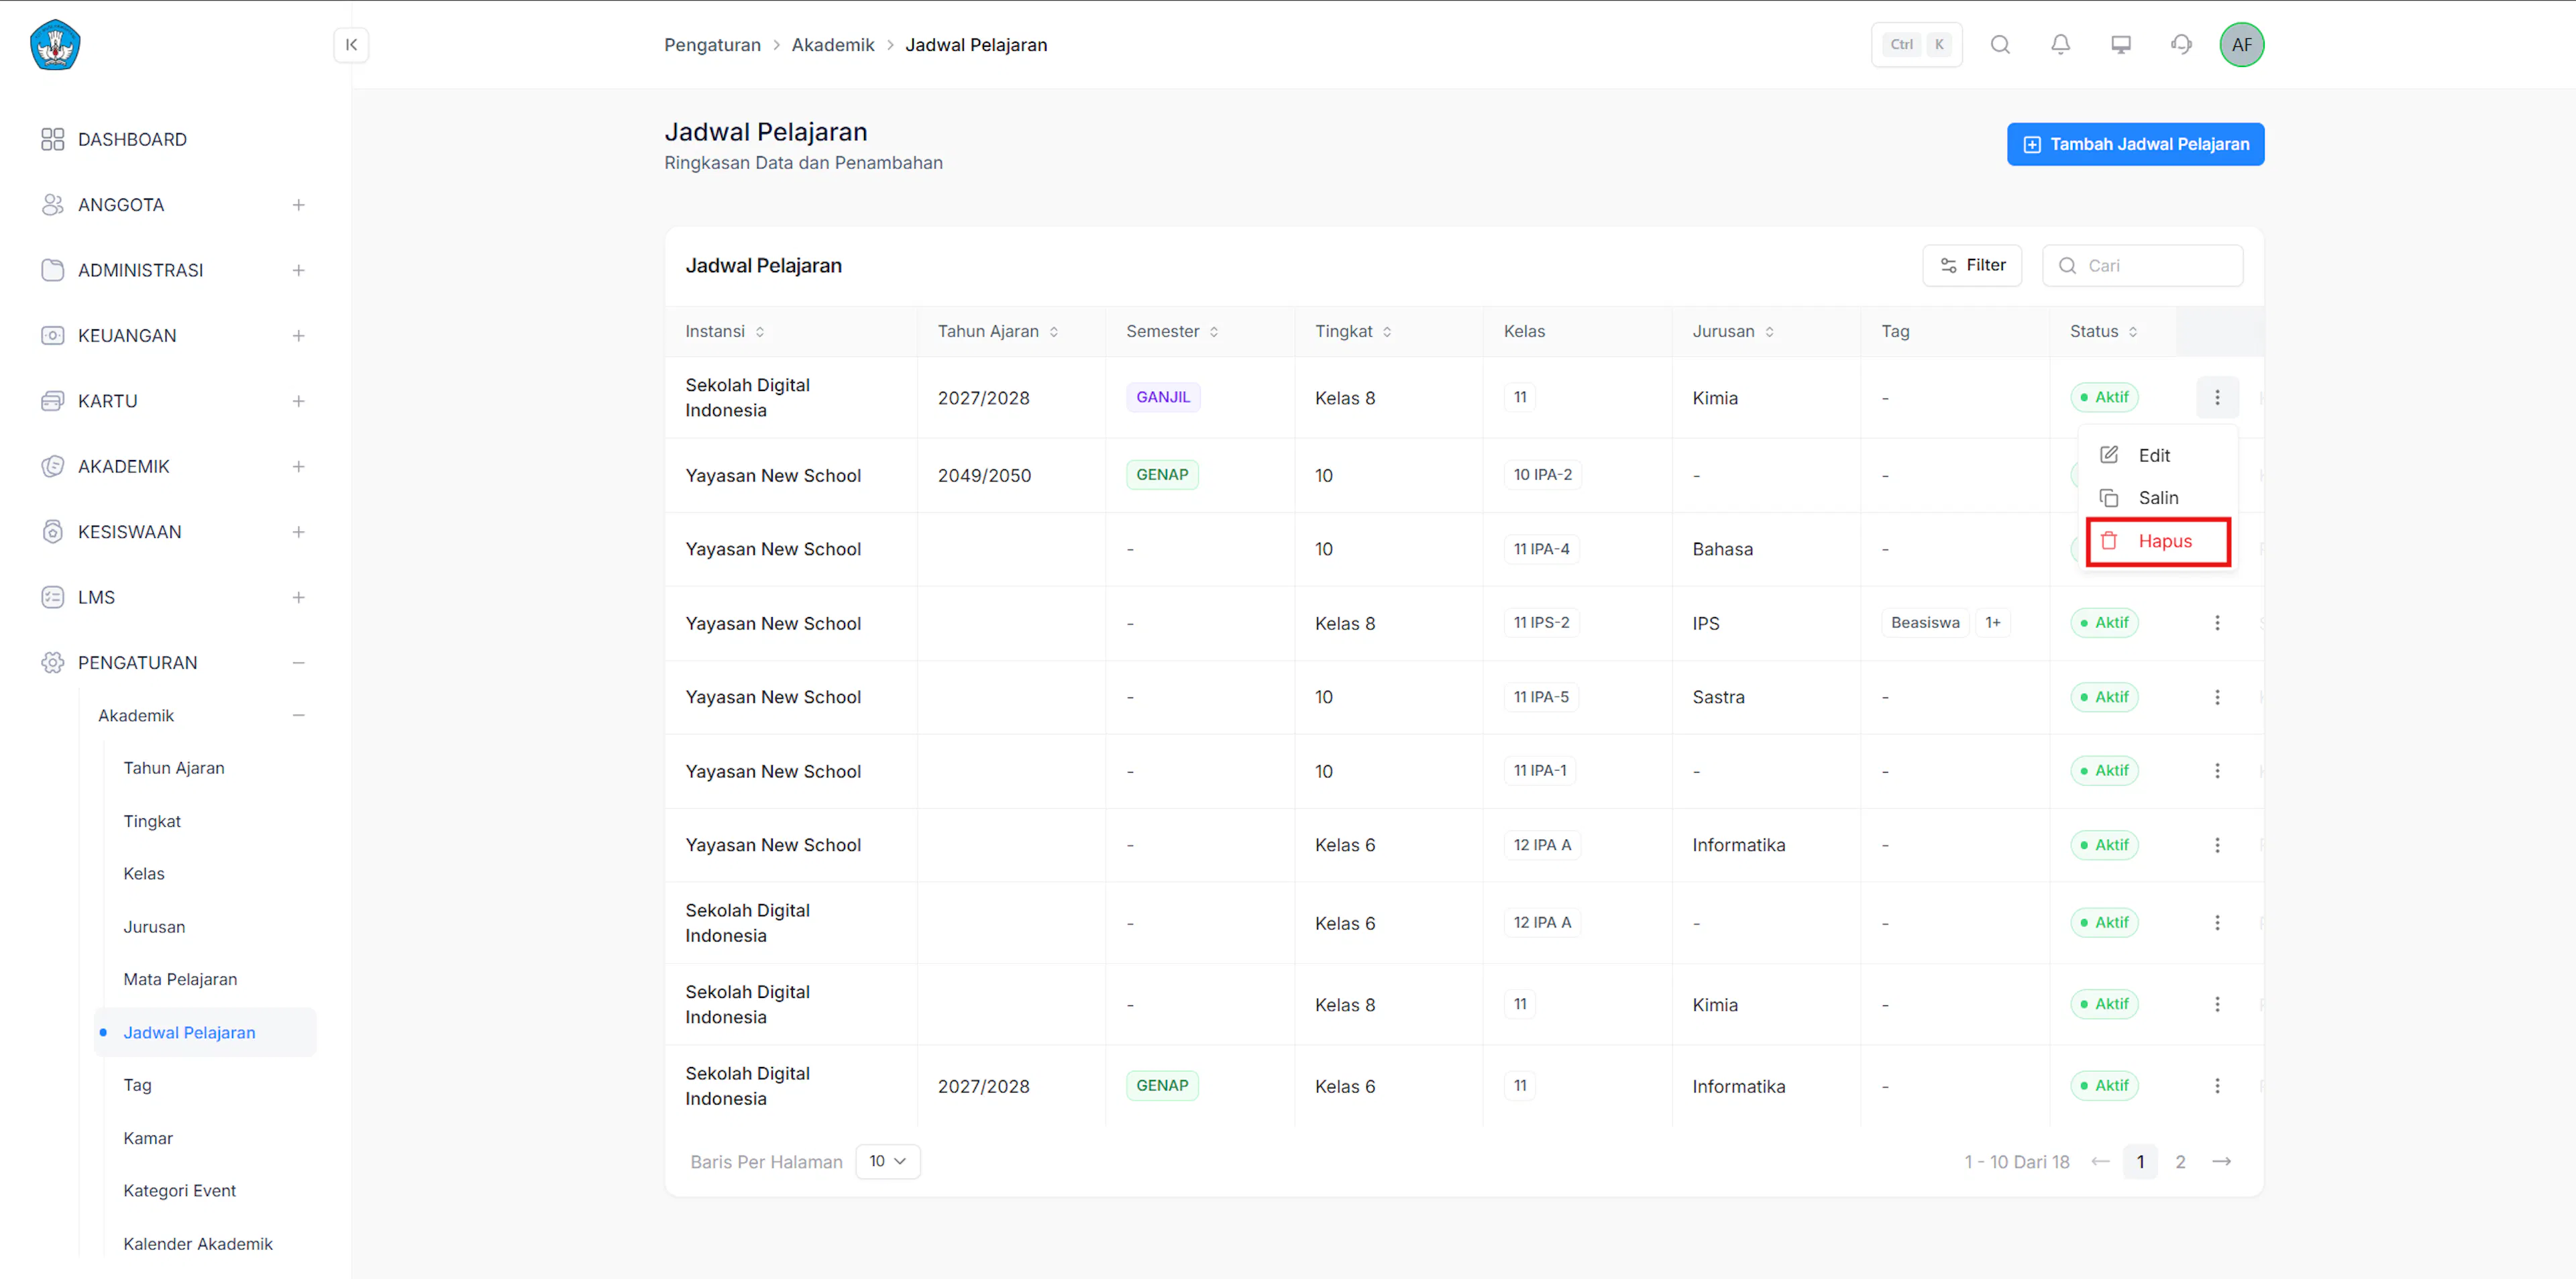
Task: Focus the Cari search field
Action: click(x=2142, y=265)
